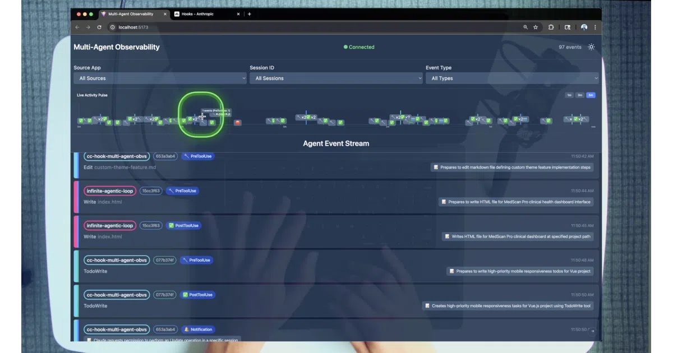Image resolution: width=673 pixels, height=353 pixels.
Task: Click the browser forward arrow
Action: click(88, 27)
